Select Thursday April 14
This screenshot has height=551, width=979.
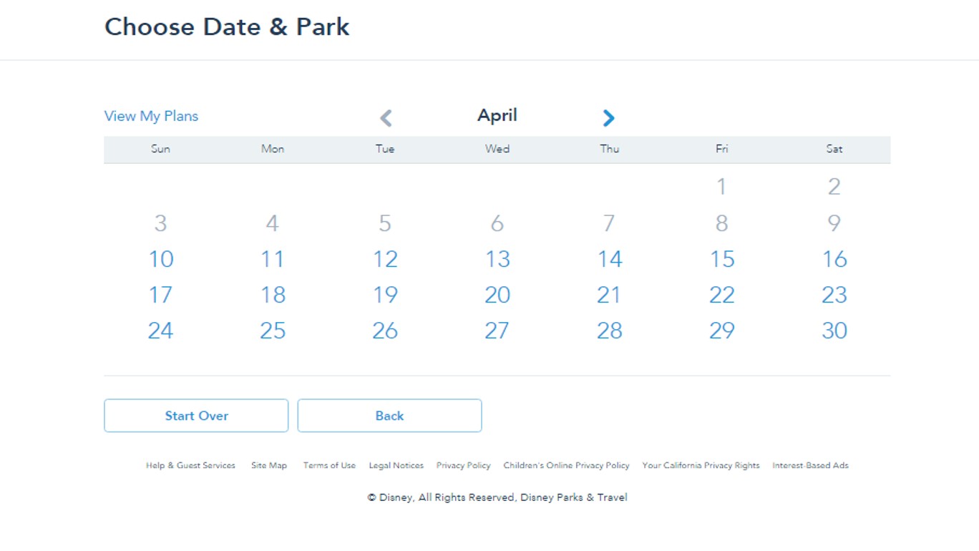click(610, 259)
